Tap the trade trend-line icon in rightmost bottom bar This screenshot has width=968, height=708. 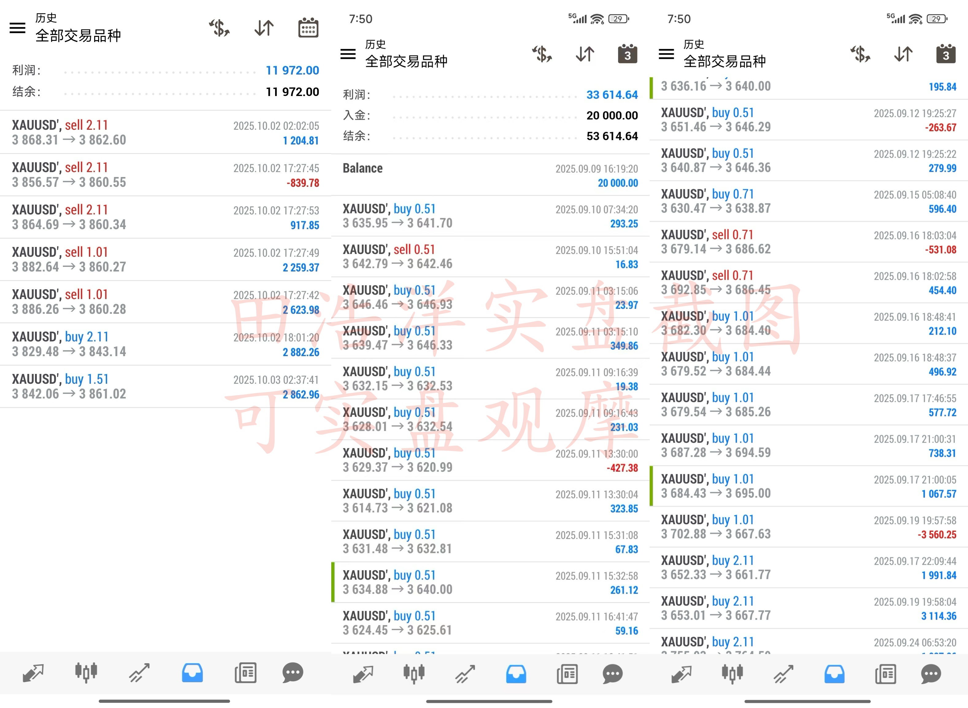click(784, 674)
